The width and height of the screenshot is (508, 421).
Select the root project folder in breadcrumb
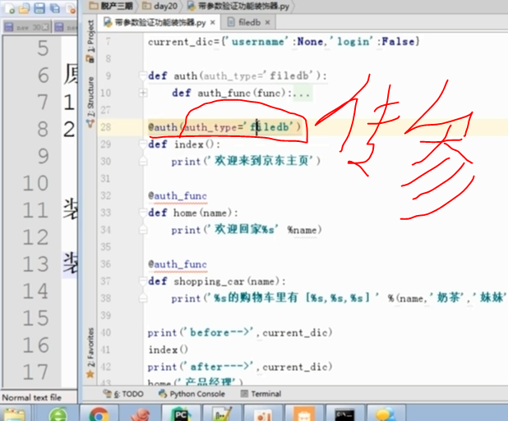112,6
